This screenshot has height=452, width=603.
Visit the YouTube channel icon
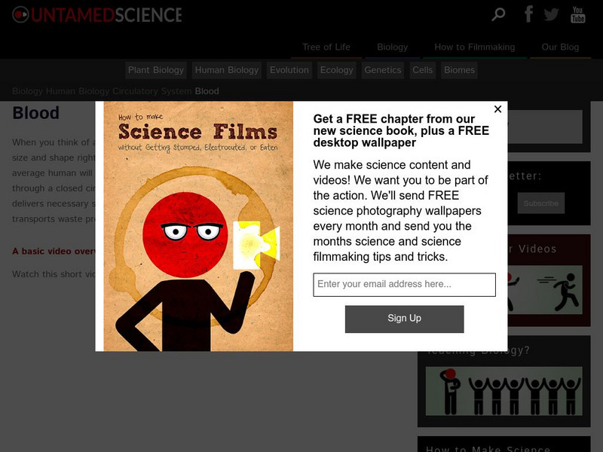pos(577,14)
